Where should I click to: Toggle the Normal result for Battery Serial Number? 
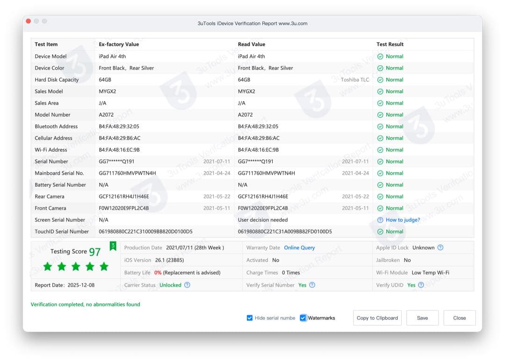381,185
